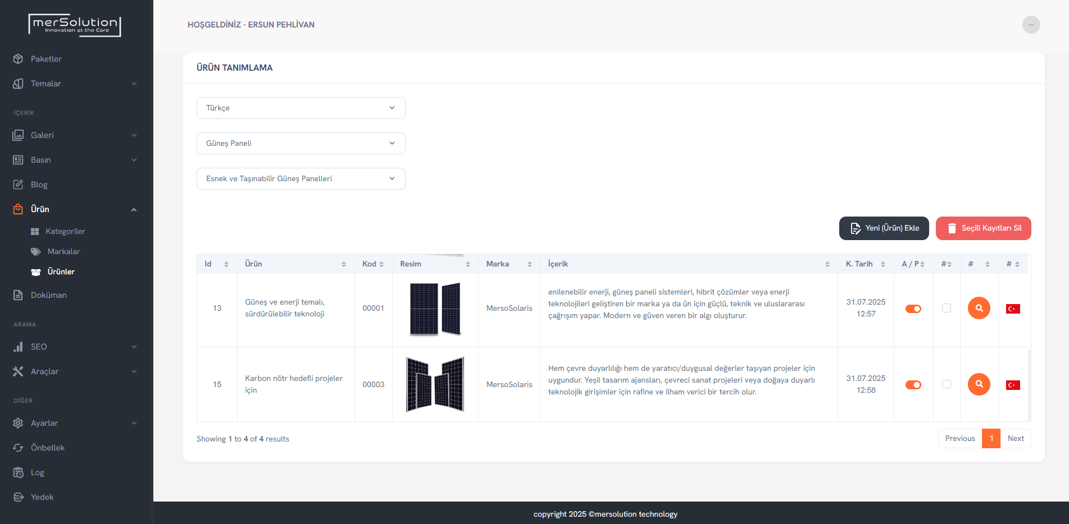Click the magnifier icon for product 13

(979, 308)
